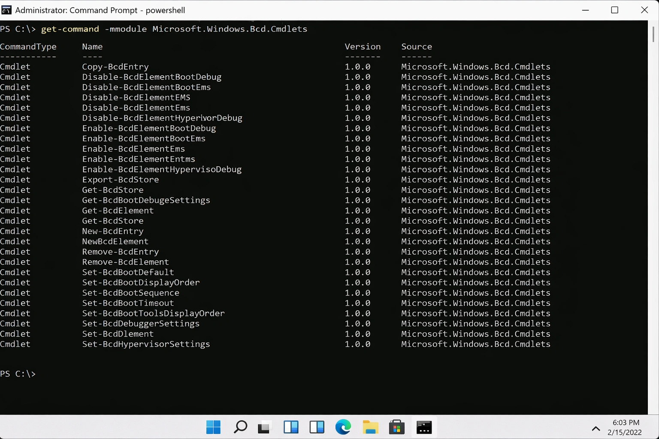Click the Export-BcdStore cmdlet entry
This screenshot has height=439, width=659.
click(x=121, y=179)
